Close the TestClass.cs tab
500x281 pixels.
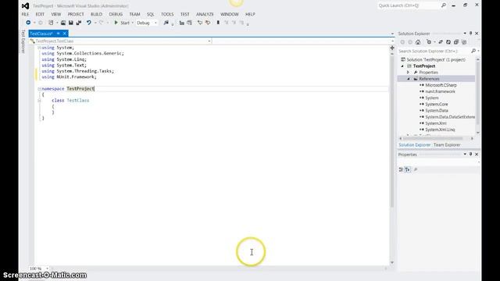pyautogui.click(x=65, y=34)
